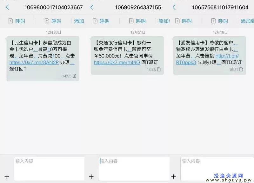
Task: Tap the plus attachment icon in 交通银行 panel
Action: [x=91, y=177]
